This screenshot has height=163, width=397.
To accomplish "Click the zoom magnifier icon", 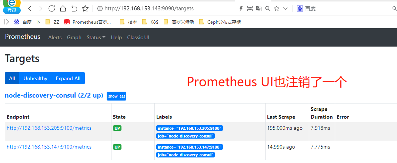I will [x=267, y=9].
